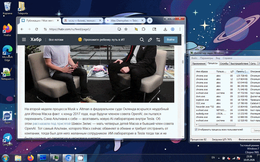This screenshot has height=162, width=260.
Task: Select the svchost.exe 47 732 КБ process row
Action: pos(227,93)
